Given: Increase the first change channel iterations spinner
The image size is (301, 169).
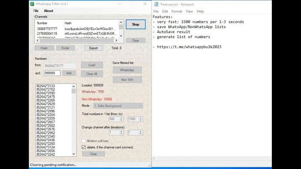Looking at the screenshot, I should (x=121, y=131).
